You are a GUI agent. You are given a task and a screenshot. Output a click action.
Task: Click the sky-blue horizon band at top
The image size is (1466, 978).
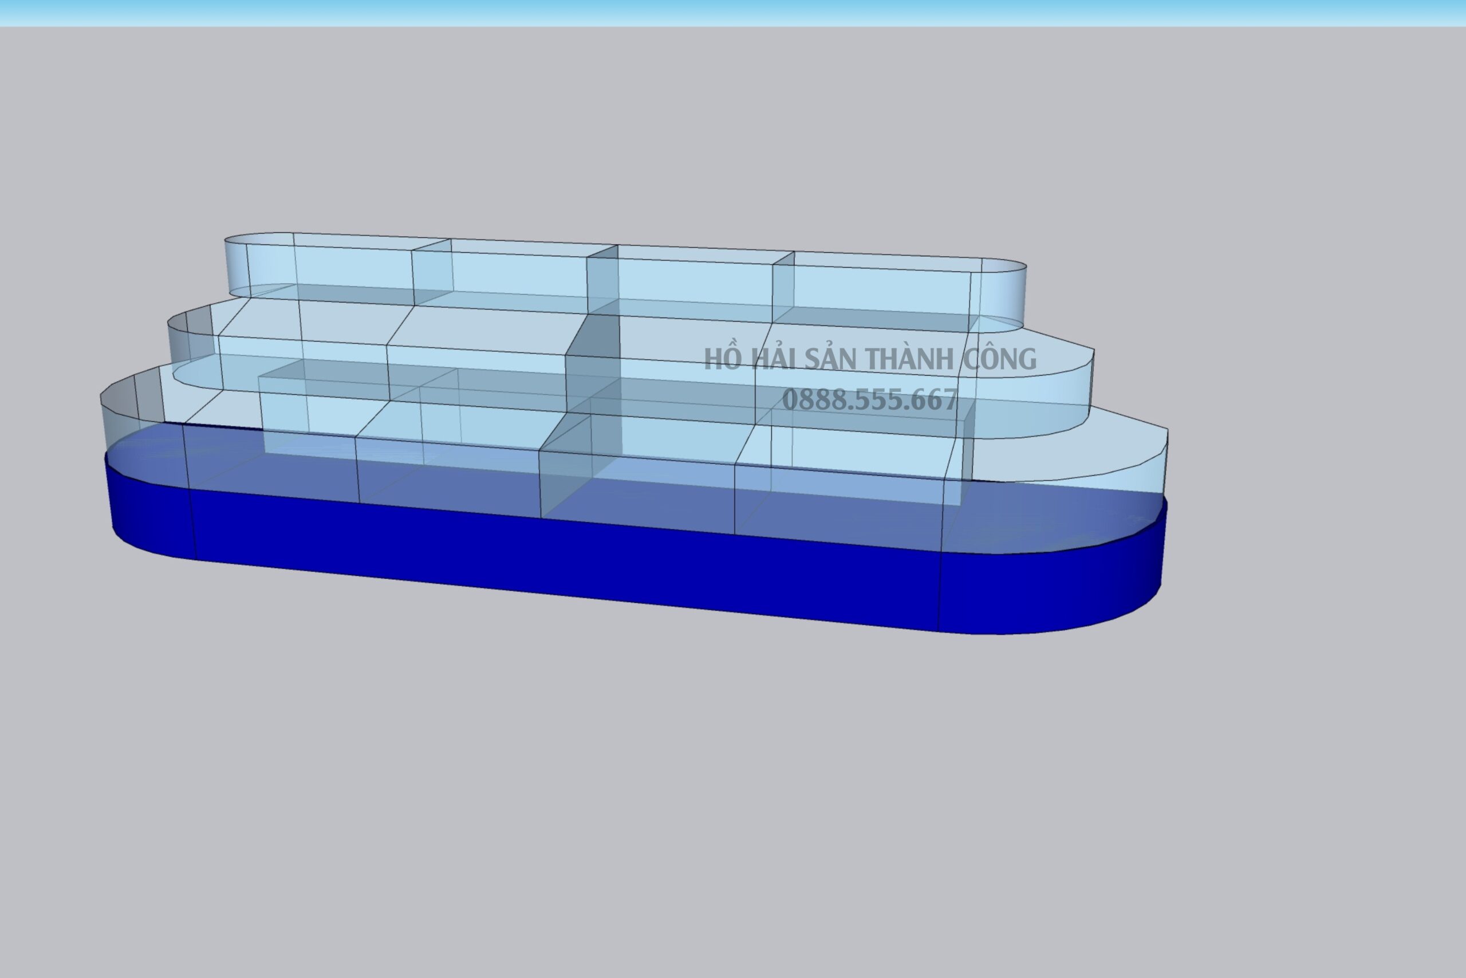tap(733, 13)
